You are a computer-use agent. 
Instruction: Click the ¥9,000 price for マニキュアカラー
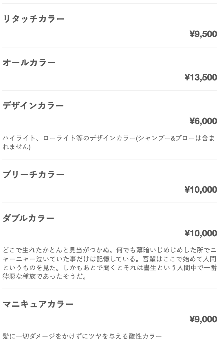[203, 319]
